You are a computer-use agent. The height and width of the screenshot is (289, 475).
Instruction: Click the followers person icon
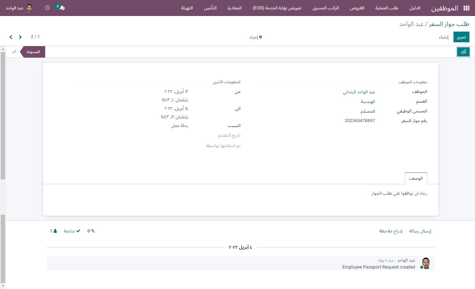[x=55, y=231]
